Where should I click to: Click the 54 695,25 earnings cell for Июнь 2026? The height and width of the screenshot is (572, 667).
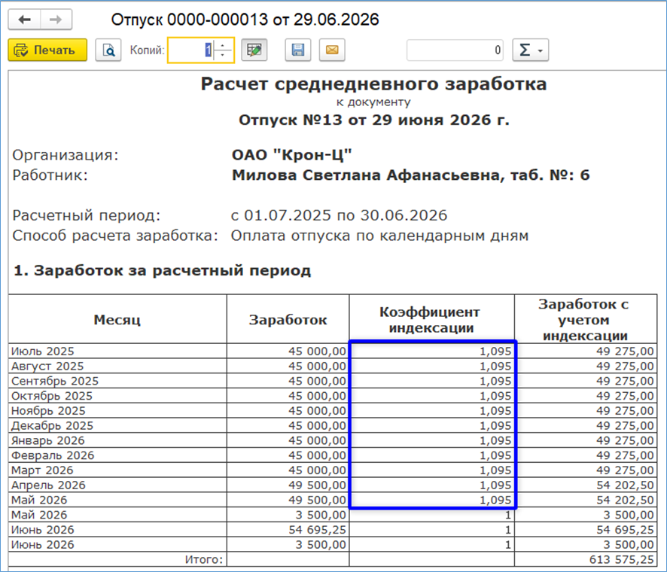pos(288,530)
